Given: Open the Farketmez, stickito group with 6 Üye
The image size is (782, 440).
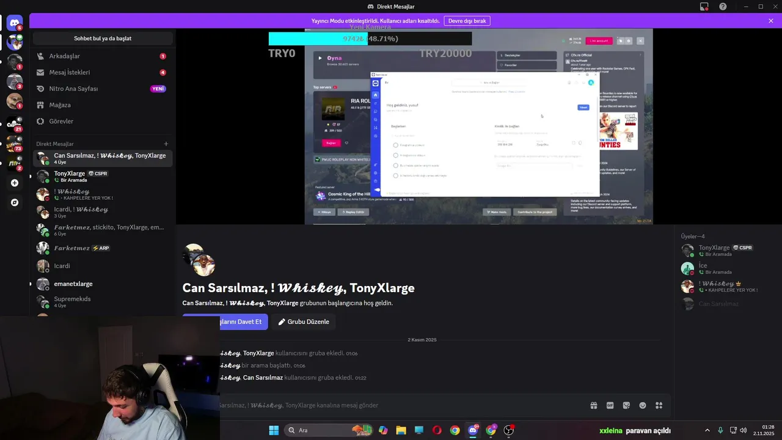Looking at the screenshot, I should point(103,230).
